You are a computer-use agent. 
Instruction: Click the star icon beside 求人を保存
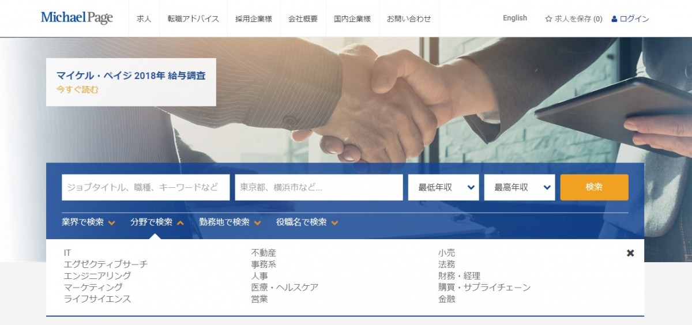coord(548,18)
